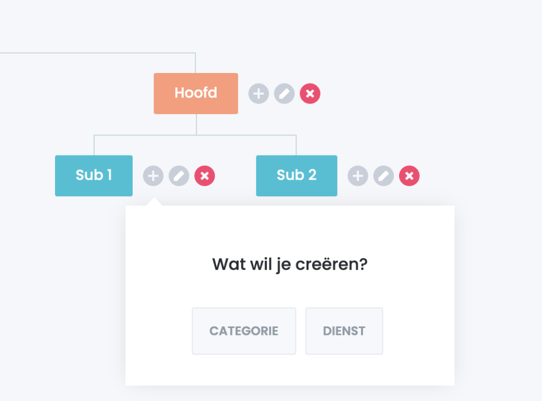
Task: Select the blue Sub 1 node
Action: point(94,176)
